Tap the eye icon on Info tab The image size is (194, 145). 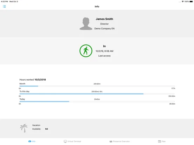pyautogui.click(x=30, y=141)
